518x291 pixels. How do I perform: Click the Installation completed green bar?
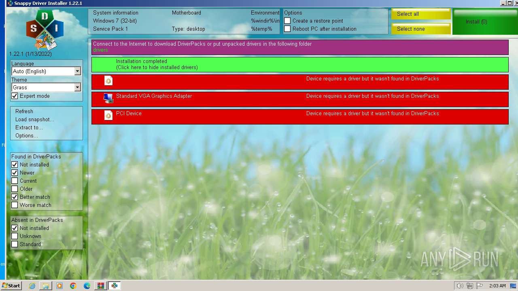pos(300,65)
